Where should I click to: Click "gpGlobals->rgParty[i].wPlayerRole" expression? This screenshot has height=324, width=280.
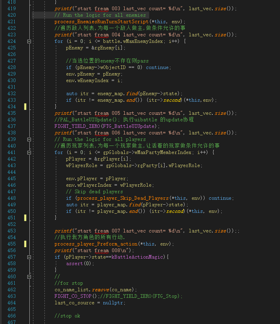[153, 165]
